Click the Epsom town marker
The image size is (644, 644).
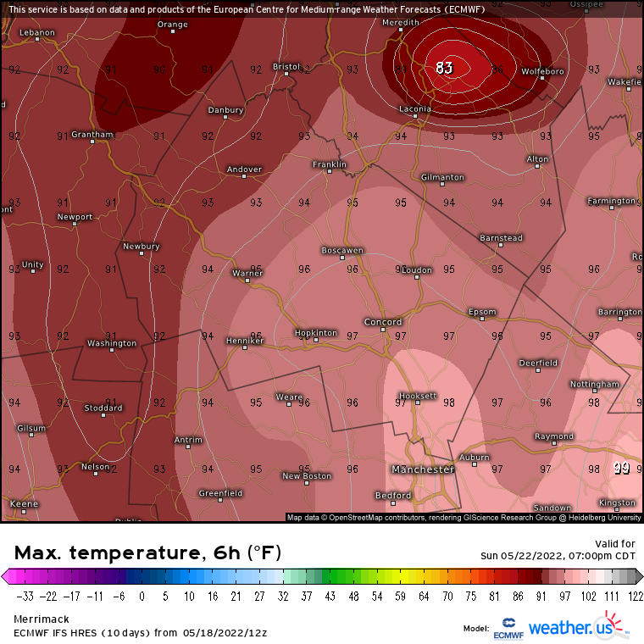pyautogui.click(x=482, y=319)
